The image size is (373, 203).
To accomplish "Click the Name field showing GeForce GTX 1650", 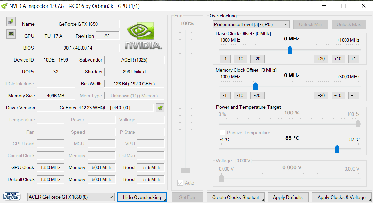I will (x=78, y=24).
